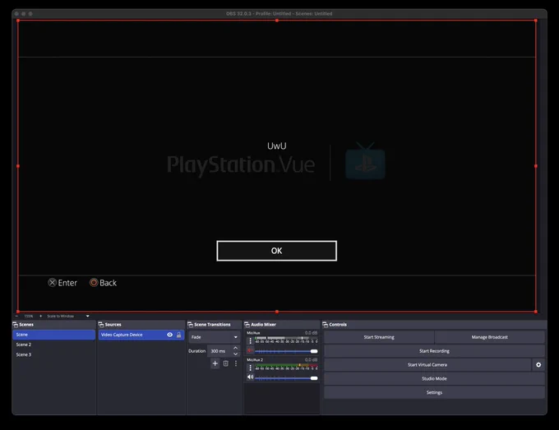This screenshot has width=559, height=430.
Task: Adjust the Mic/Aux volume slider
Action: [x=286, y=351]
